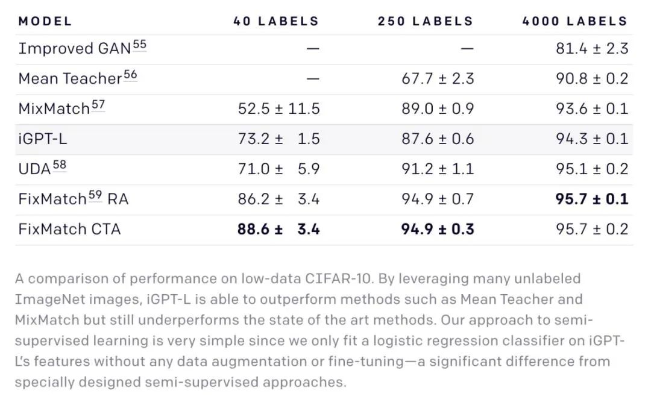Screen dimensions: 651x408
Task: Open footnote 58 after UDA
Action: 59,166
